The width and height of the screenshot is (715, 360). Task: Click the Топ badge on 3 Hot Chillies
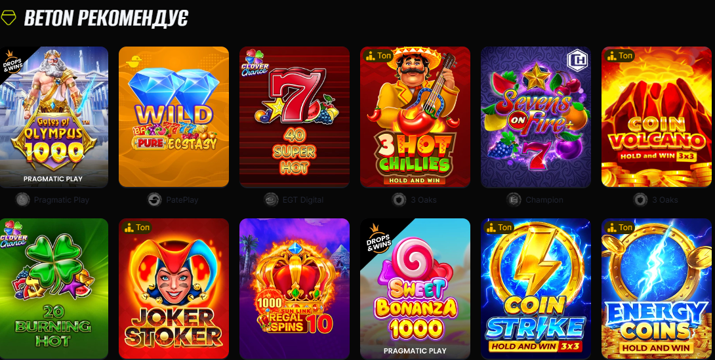tap(379, 56)
